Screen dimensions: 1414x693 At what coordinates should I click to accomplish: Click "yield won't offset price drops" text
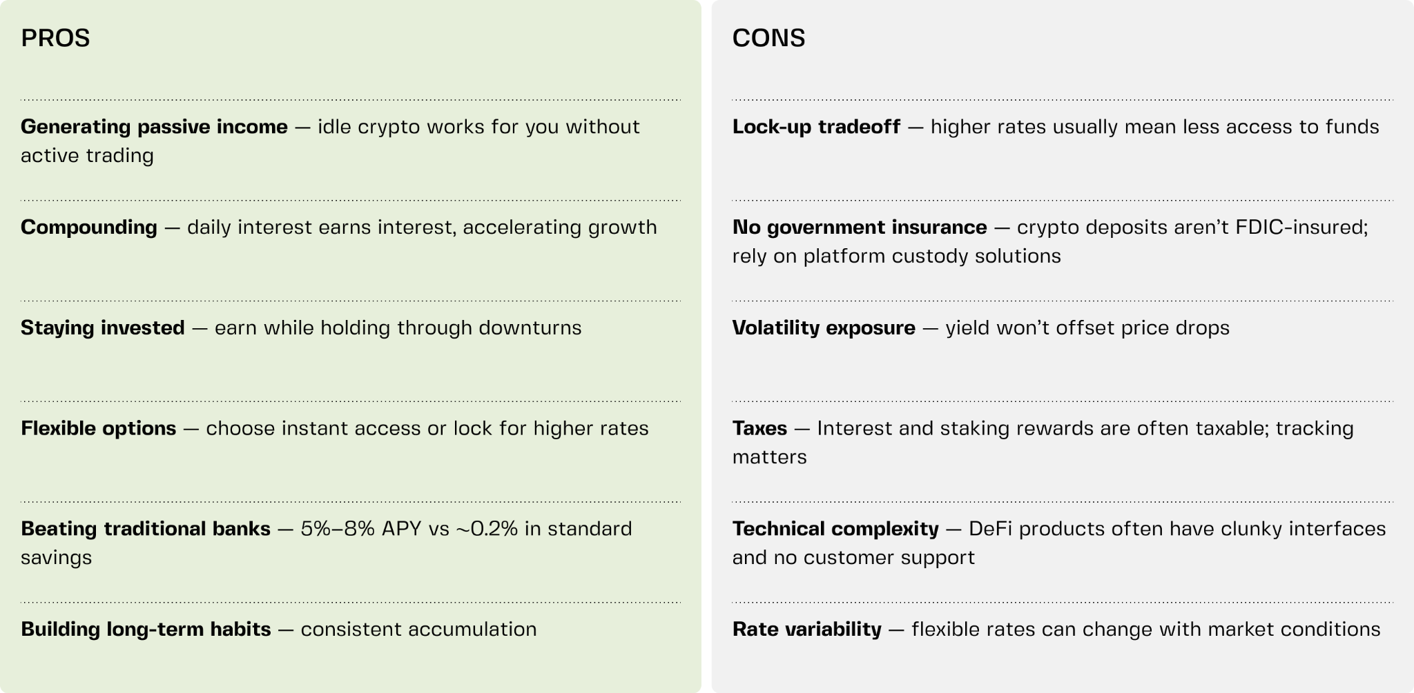pyautogui.click(x=1087, y=328)
